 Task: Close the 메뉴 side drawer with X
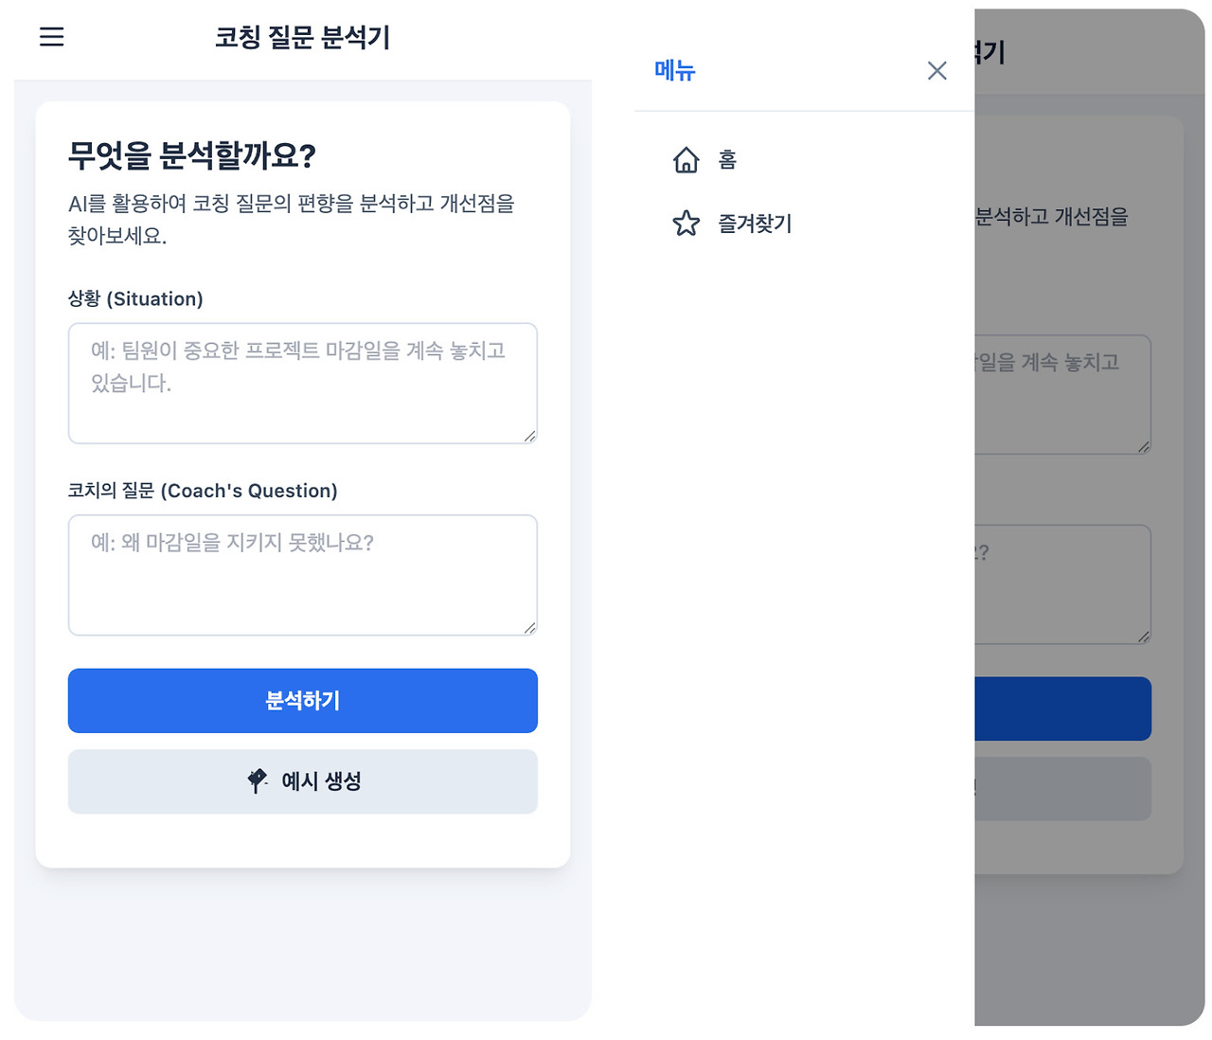click(936, 71)
